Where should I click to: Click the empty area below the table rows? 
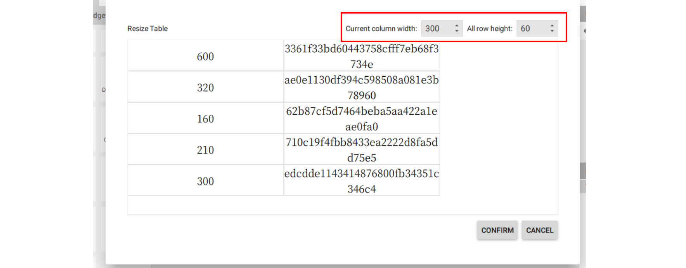[x=342, y=205]
